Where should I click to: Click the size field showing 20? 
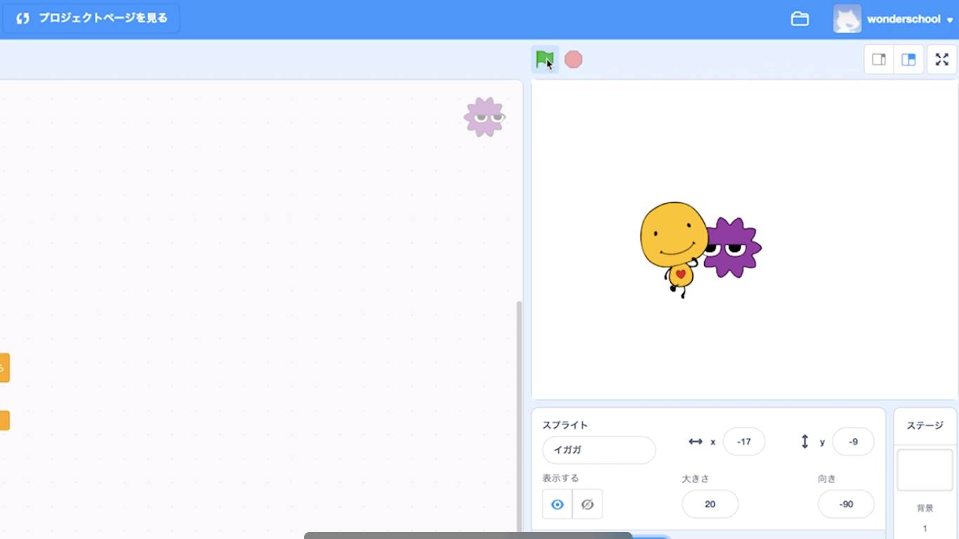[x=710, y=504]
